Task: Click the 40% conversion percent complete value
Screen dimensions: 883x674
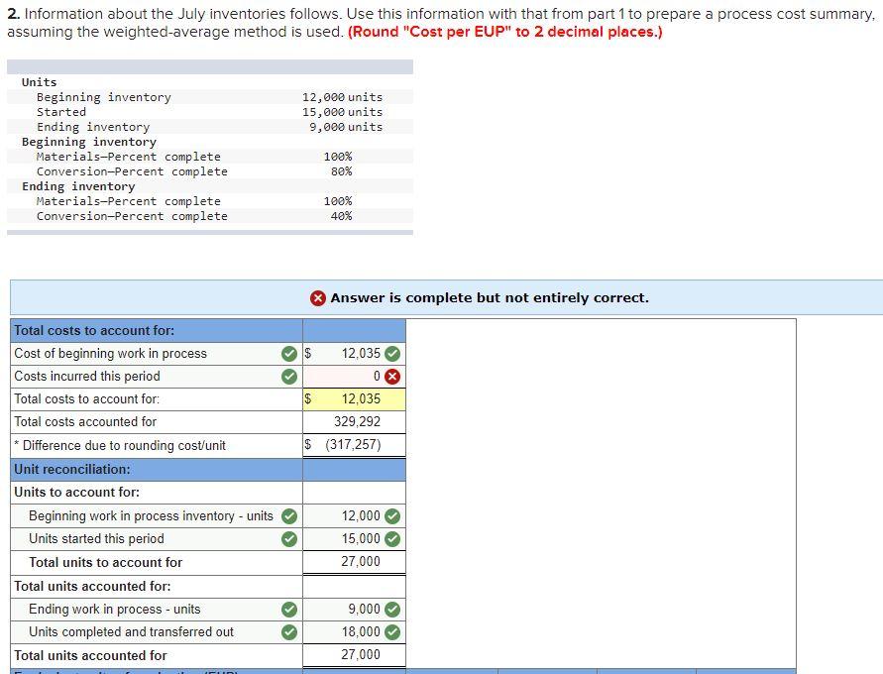Action: coord(341,216)
